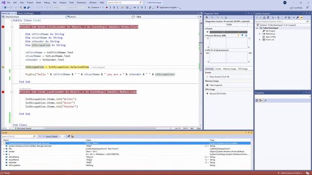312x175 pixels.
Task: Open the File menu
Action: point(9,2)
